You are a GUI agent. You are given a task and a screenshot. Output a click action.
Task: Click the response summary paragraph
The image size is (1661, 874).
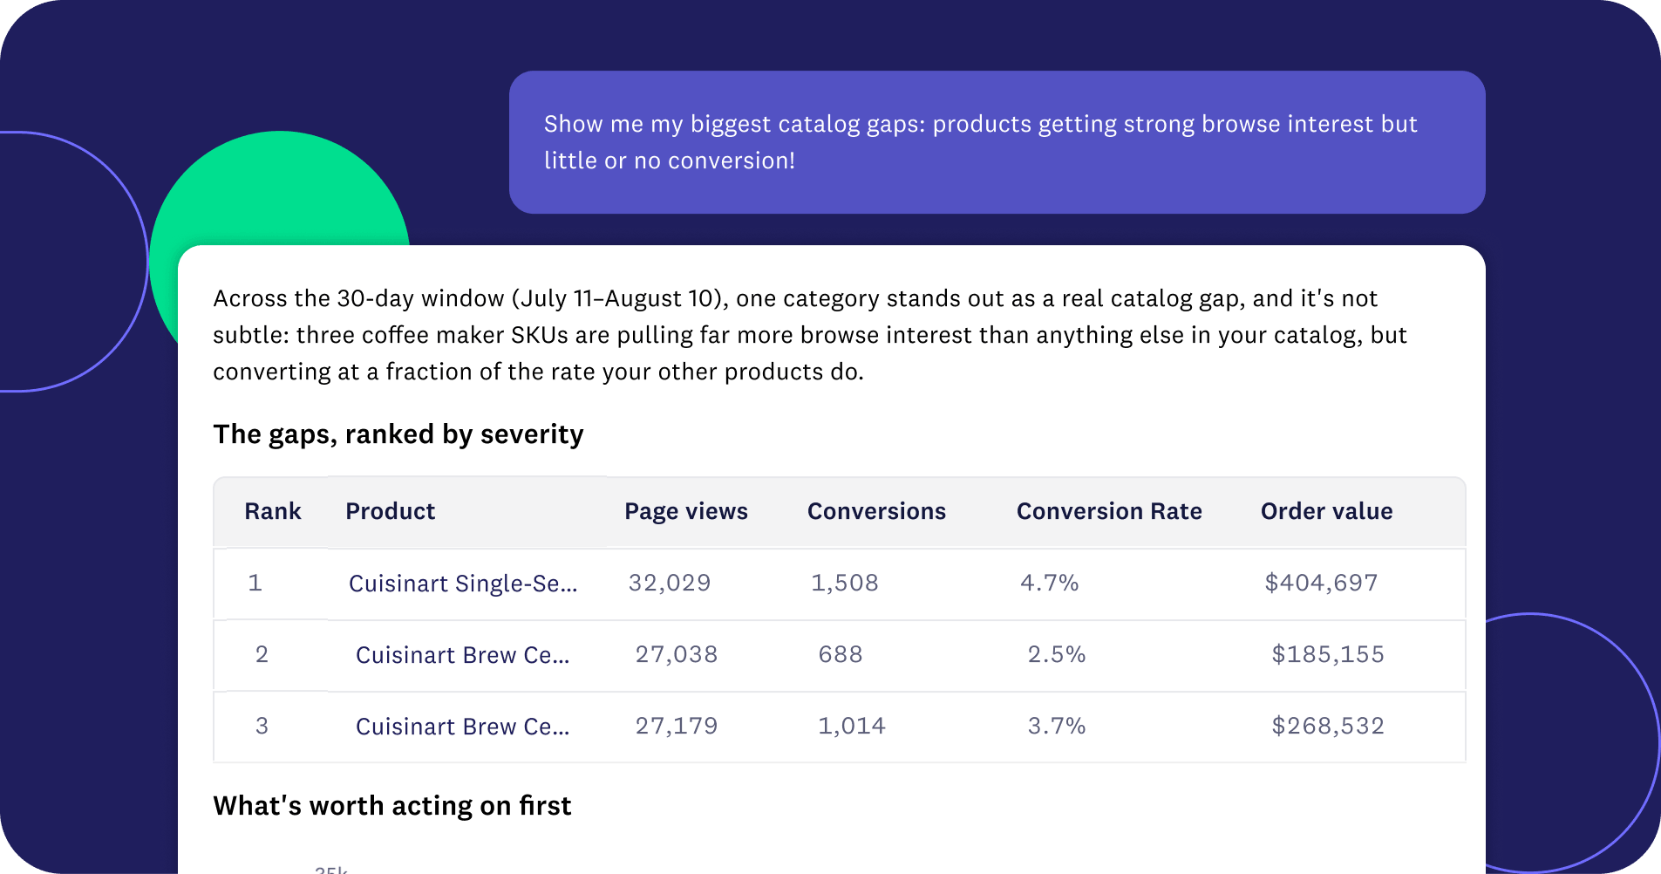[x=810, y=335]
